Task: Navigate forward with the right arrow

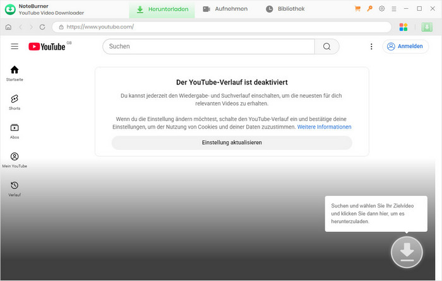Action: (32, 27)
